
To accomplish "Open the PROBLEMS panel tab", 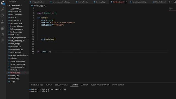I will (x=35, y=85).
